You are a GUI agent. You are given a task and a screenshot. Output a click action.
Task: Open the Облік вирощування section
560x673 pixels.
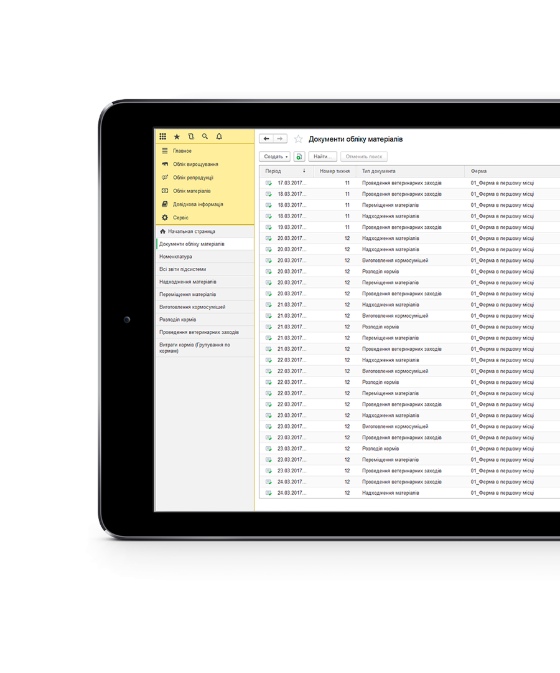[x=195, y=165]
